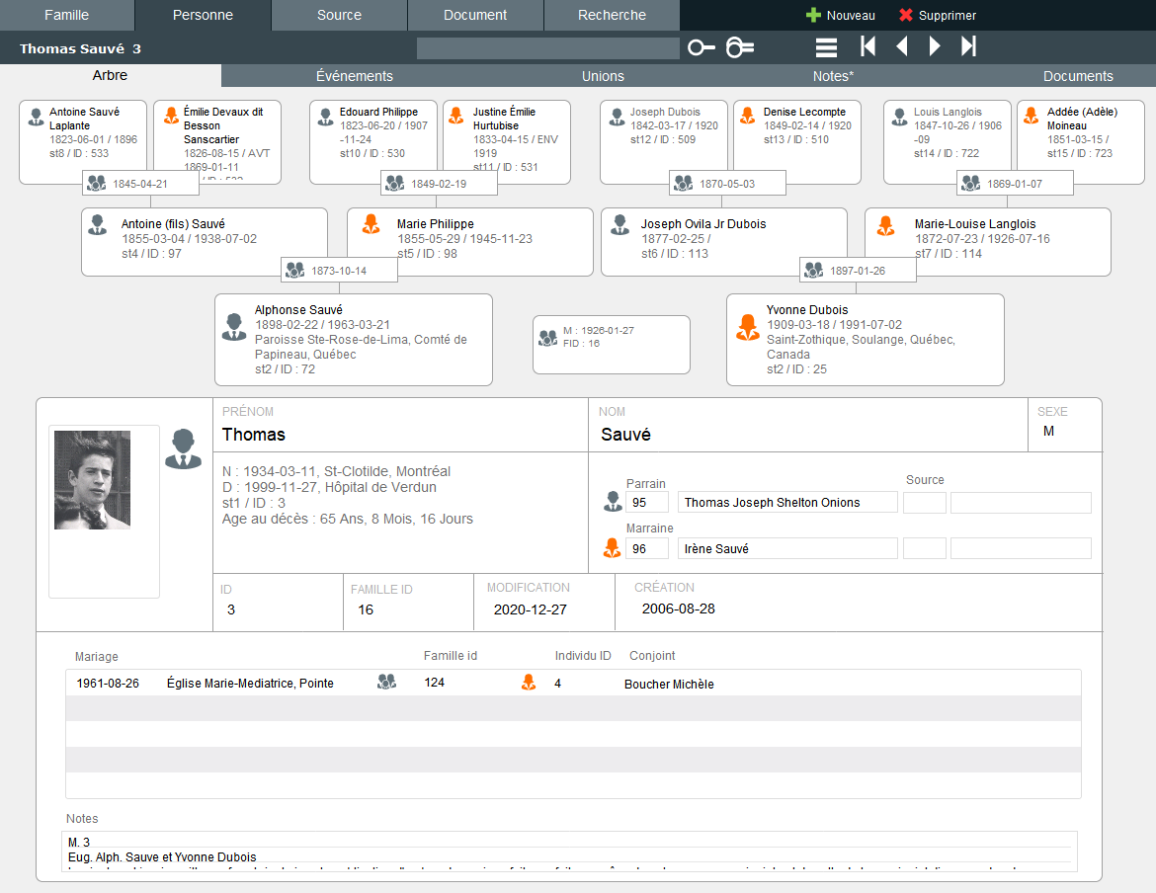The height and width of the screenshot is (893, 1156).
Task: Select Alphonse Sauvé's tree card
Action: click(353, 339)
